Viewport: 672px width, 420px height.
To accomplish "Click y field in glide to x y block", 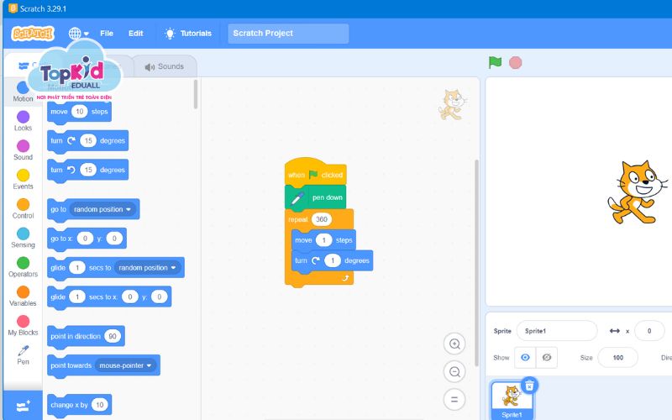I will [159, 297].
